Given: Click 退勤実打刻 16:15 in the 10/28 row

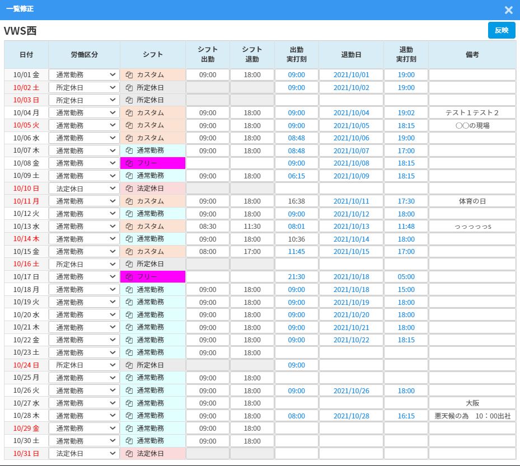Looking at the screenshot, I should click(406, 416).
